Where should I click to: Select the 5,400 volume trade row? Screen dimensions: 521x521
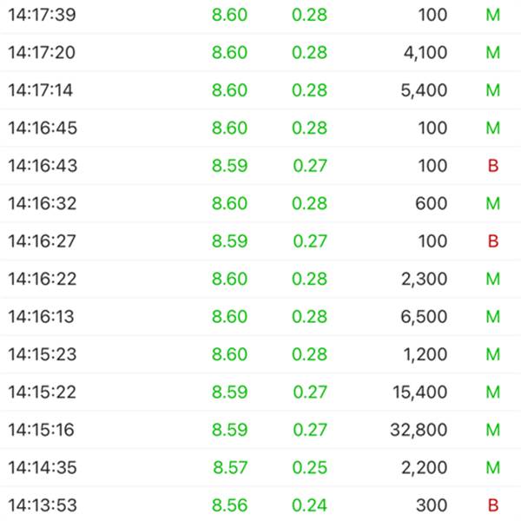pyautogui.click(x=260, y=90)
